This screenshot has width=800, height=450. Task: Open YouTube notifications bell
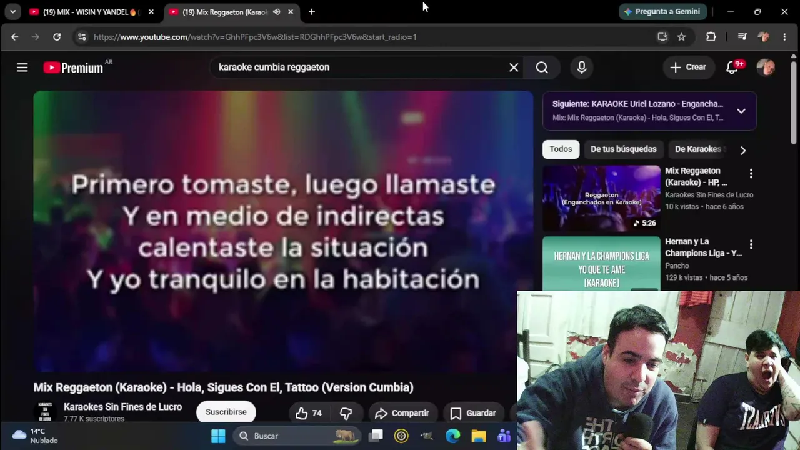[732, 67]
